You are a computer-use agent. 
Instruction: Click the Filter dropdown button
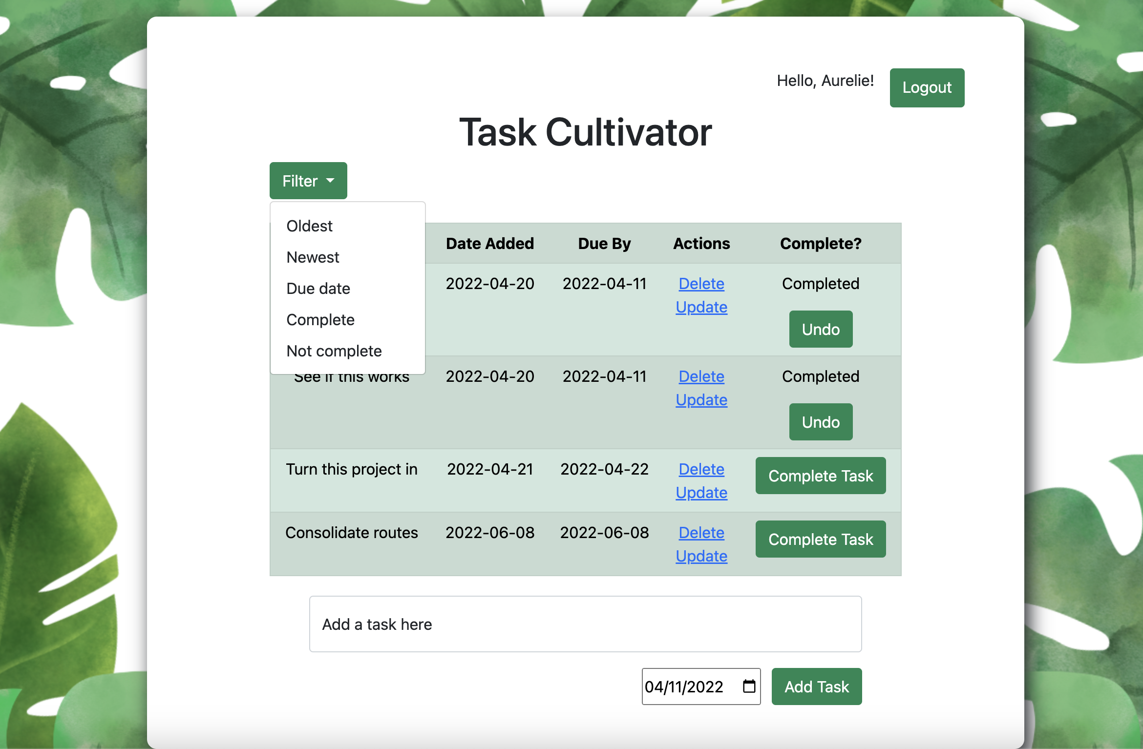tap(308, 181)
